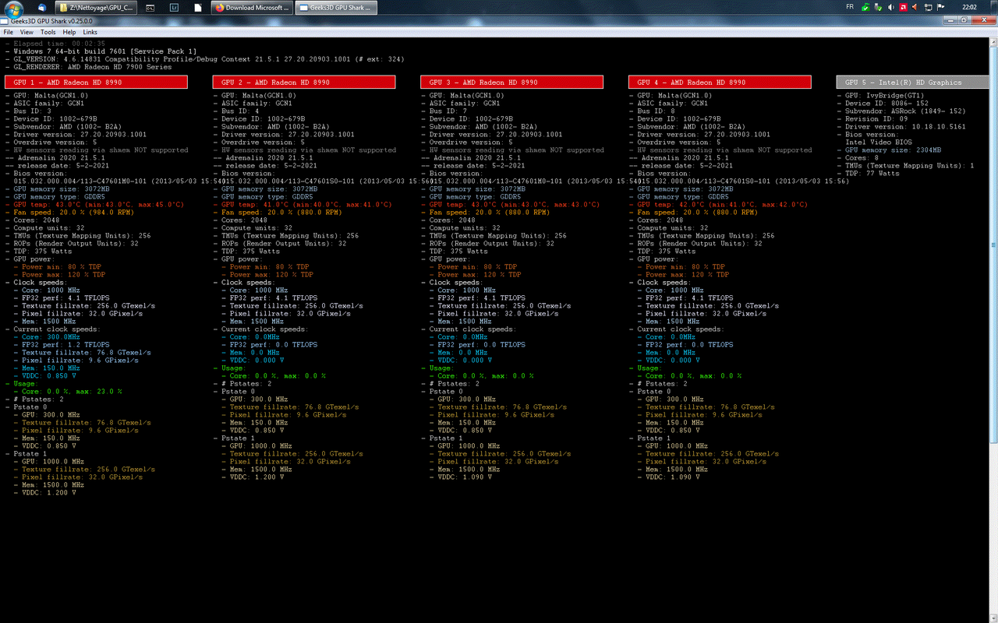Open the Help menu
This screenshot has height=623, width=998.
pos(69,32)
